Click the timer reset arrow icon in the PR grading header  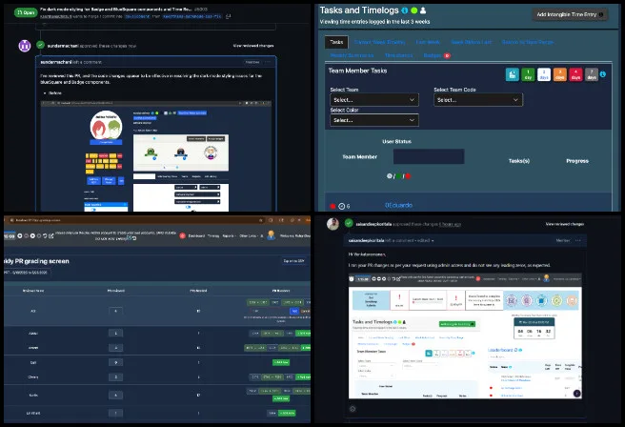point(45,236)
